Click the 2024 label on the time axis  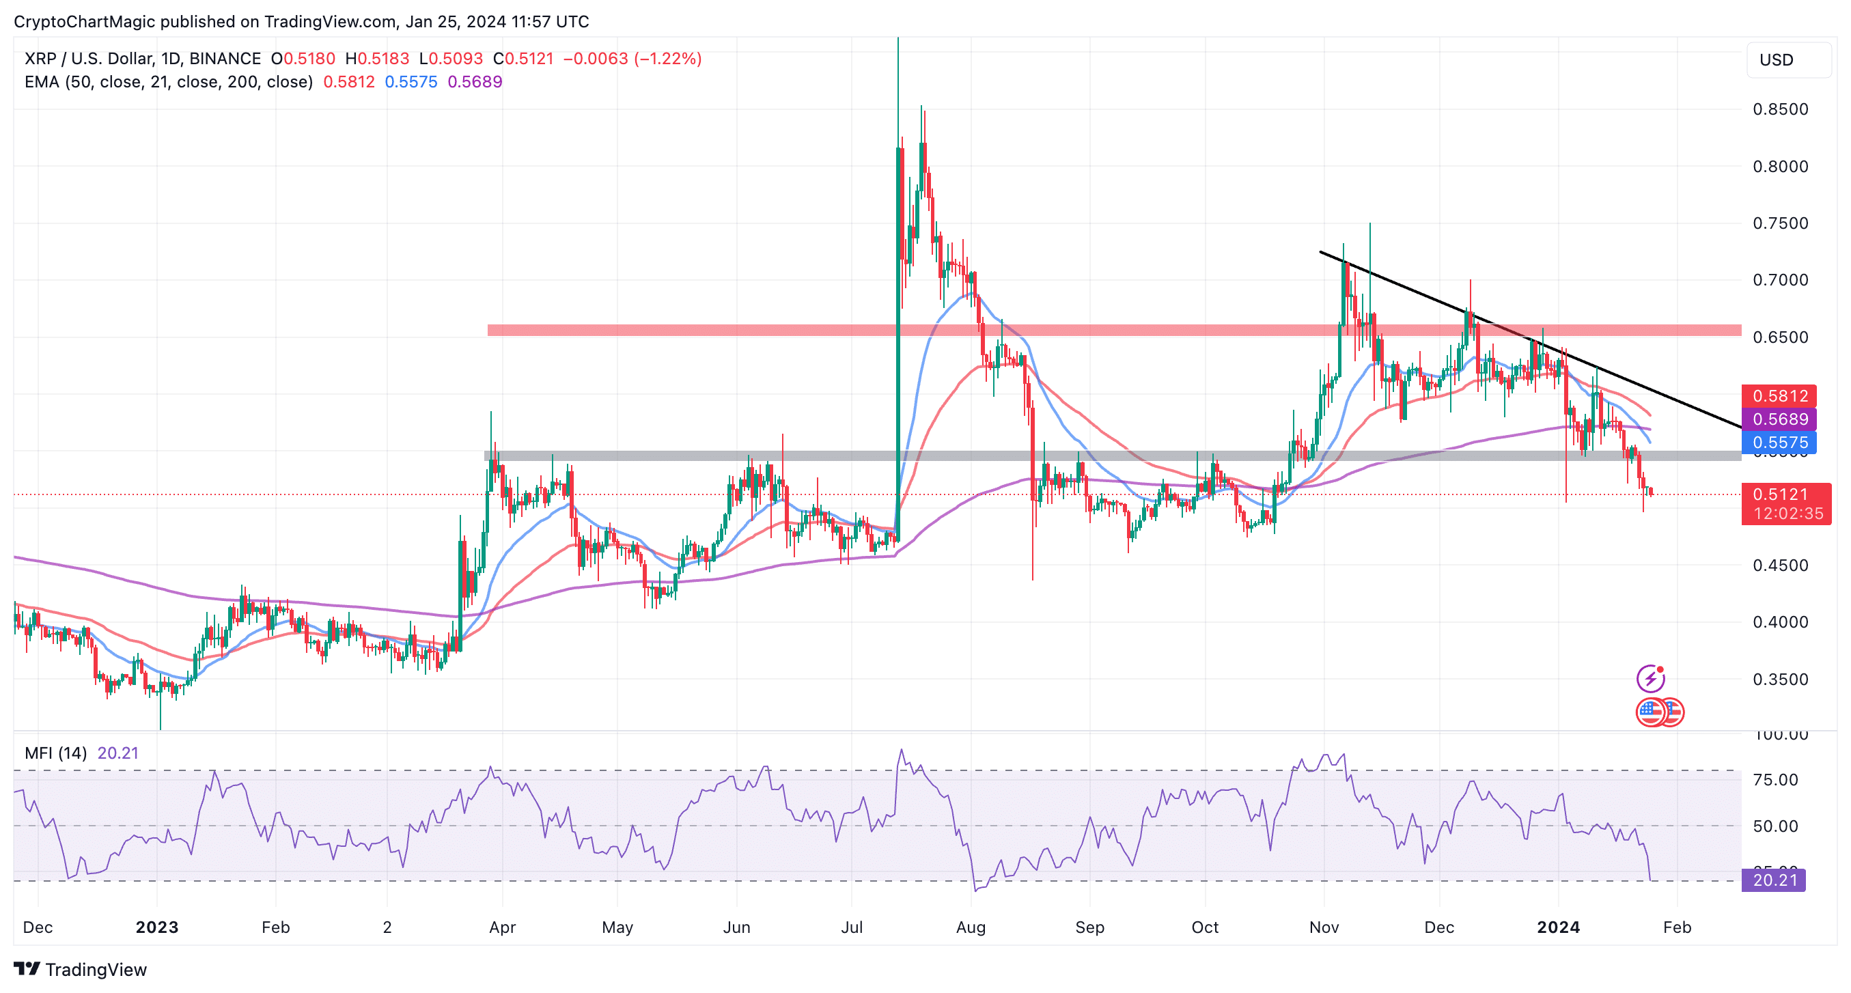[x=1558, y=927]
